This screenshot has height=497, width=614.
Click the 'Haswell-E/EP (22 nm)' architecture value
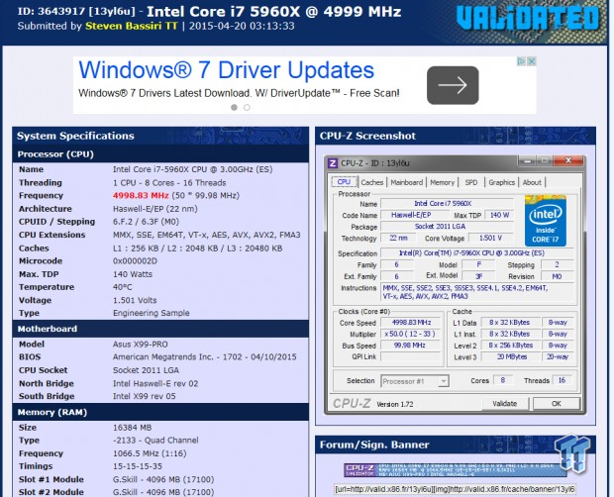pos(155,209)
